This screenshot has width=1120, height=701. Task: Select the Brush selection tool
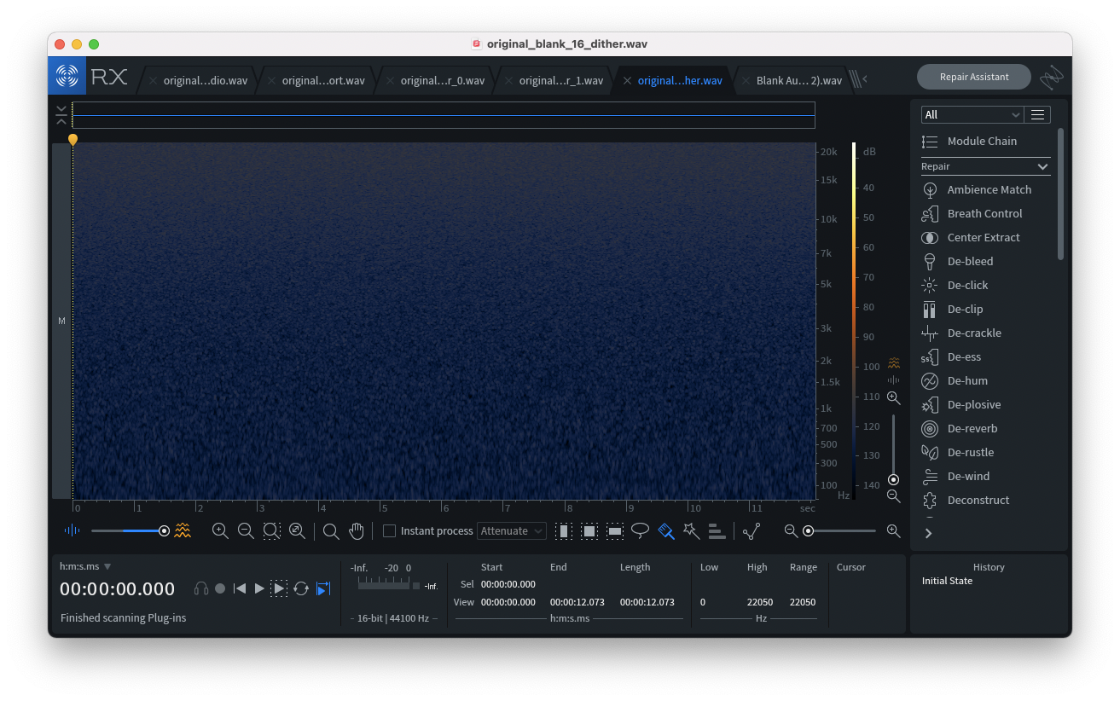[666, 530]
